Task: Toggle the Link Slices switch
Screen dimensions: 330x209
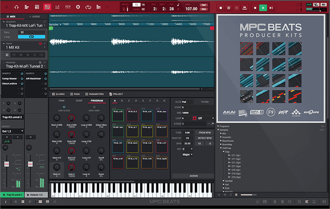Action: 64,106
